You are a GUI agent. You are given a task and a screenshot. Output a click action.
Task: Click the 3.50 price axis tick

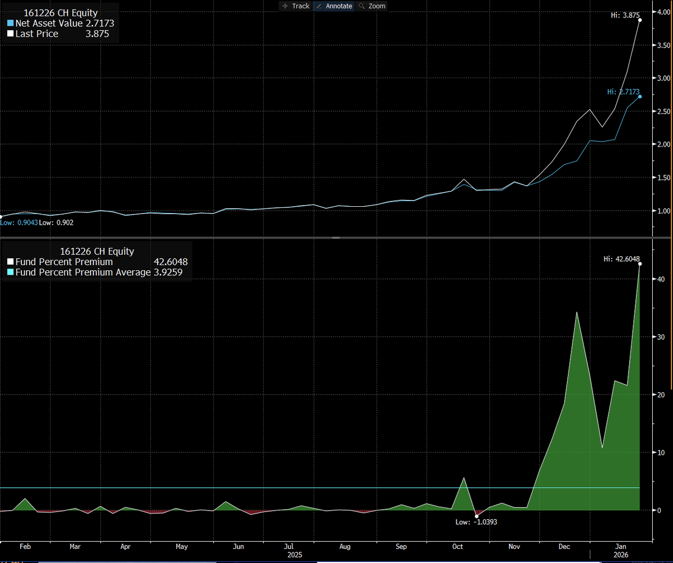click(x=663, y=45)
